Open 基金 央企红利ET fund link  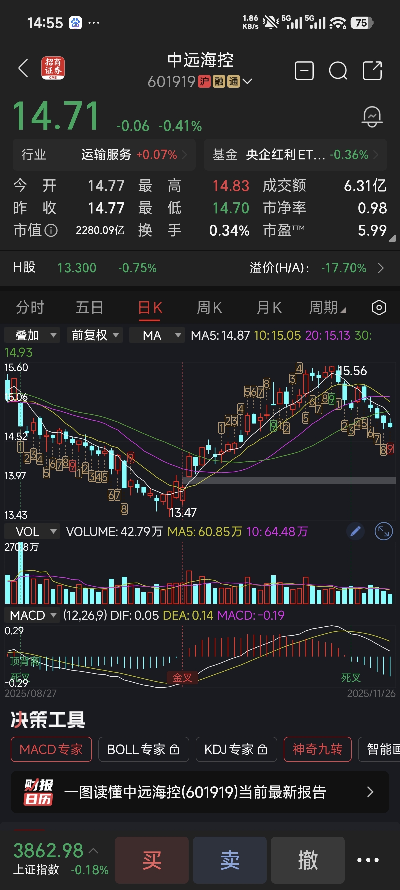(295, 154)
